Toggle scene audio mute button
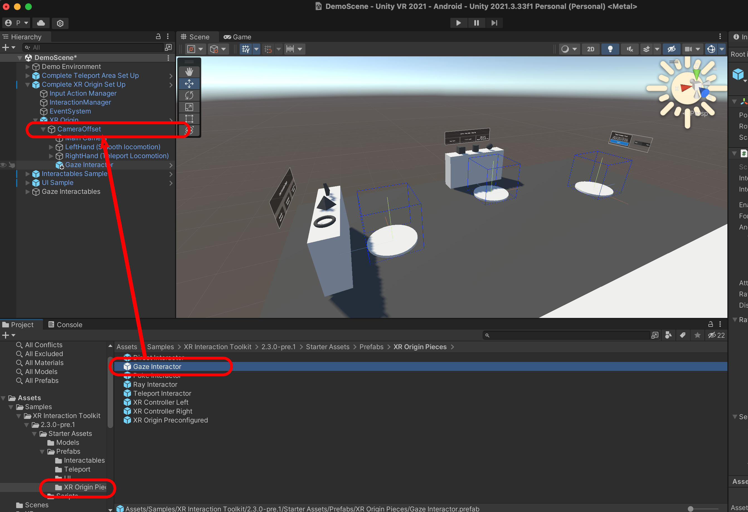Viewport: 748px width, 512px height. point(630,49)
